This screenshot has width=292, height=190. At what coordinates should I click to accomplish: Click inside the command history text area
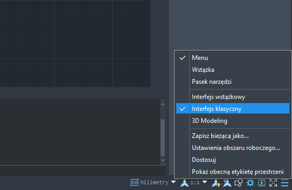(x=80, y=132)
